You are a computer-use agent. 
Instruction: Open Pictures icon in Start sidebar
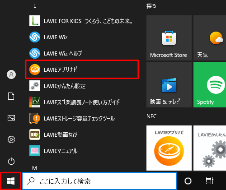coord(11,118)
